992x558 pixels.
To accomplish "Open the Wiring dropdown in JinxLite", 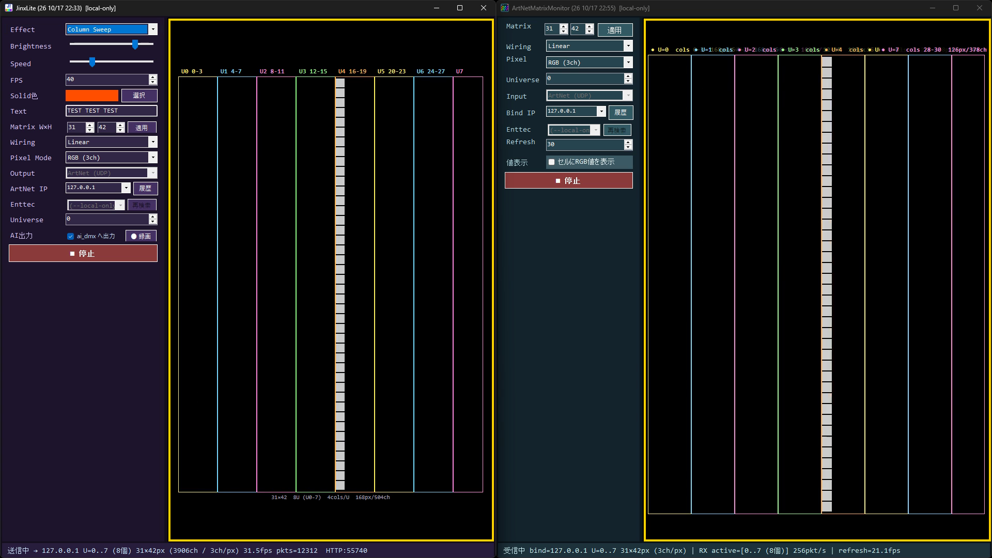I will point(111,142).
